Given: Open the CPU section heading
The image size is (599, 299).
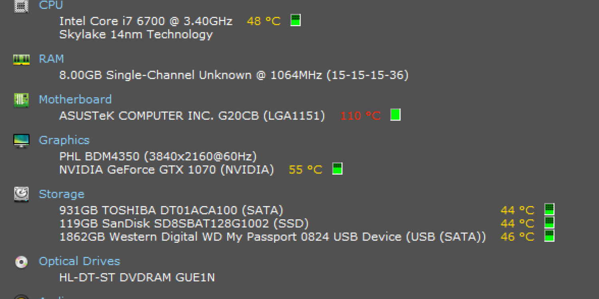Looking at the screenshot, I should [x=51, y=6].
